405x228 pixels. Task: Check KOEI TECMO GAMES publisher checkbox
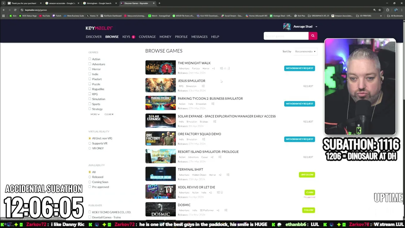coord(90,212)
